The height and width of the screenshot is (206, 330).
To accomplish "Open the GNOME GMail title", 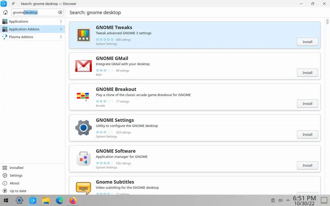I will pyautogui.click(x=112, y=58).
